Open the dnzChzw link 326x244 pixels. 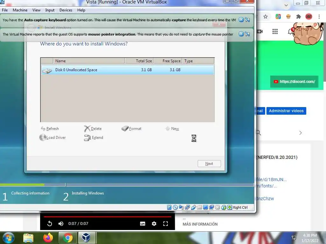[265, 199]
